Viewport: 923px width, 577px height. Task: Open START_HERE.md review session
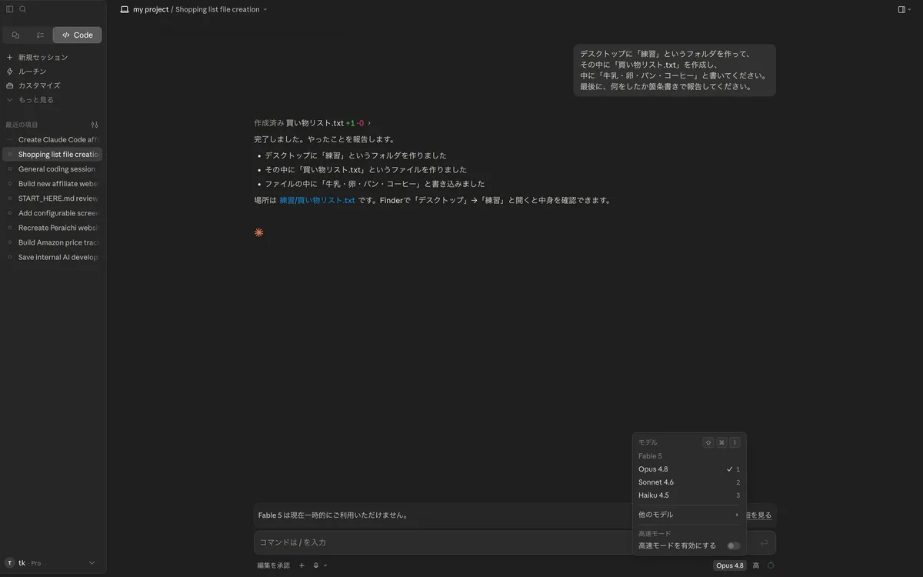click(x=52, y=198)
